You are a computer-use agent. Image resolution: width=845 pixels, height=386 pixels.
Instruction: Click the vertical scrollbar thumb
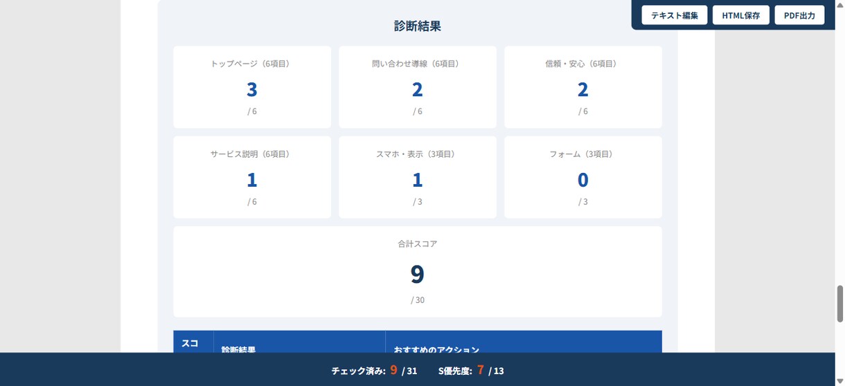(840, 304)
